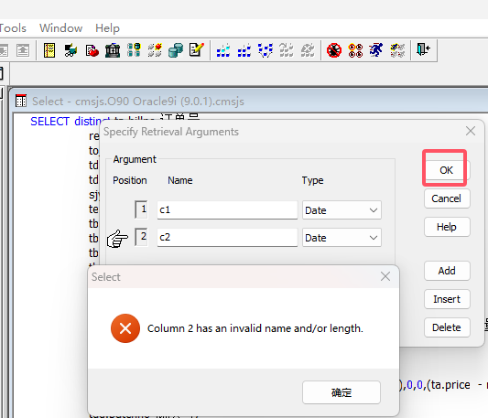Viewport: 488px width, 418px height.
Task: Click the Add argument button
Action: coord(447,271)
